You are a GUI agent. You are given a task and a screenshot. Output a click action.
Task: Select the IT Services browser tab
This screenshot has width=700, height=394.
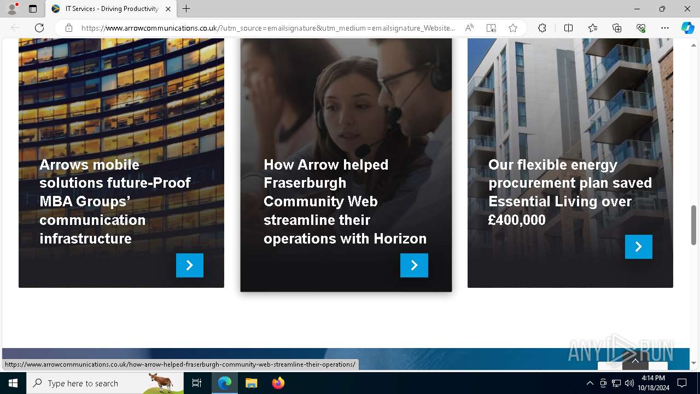pos(111,9)
